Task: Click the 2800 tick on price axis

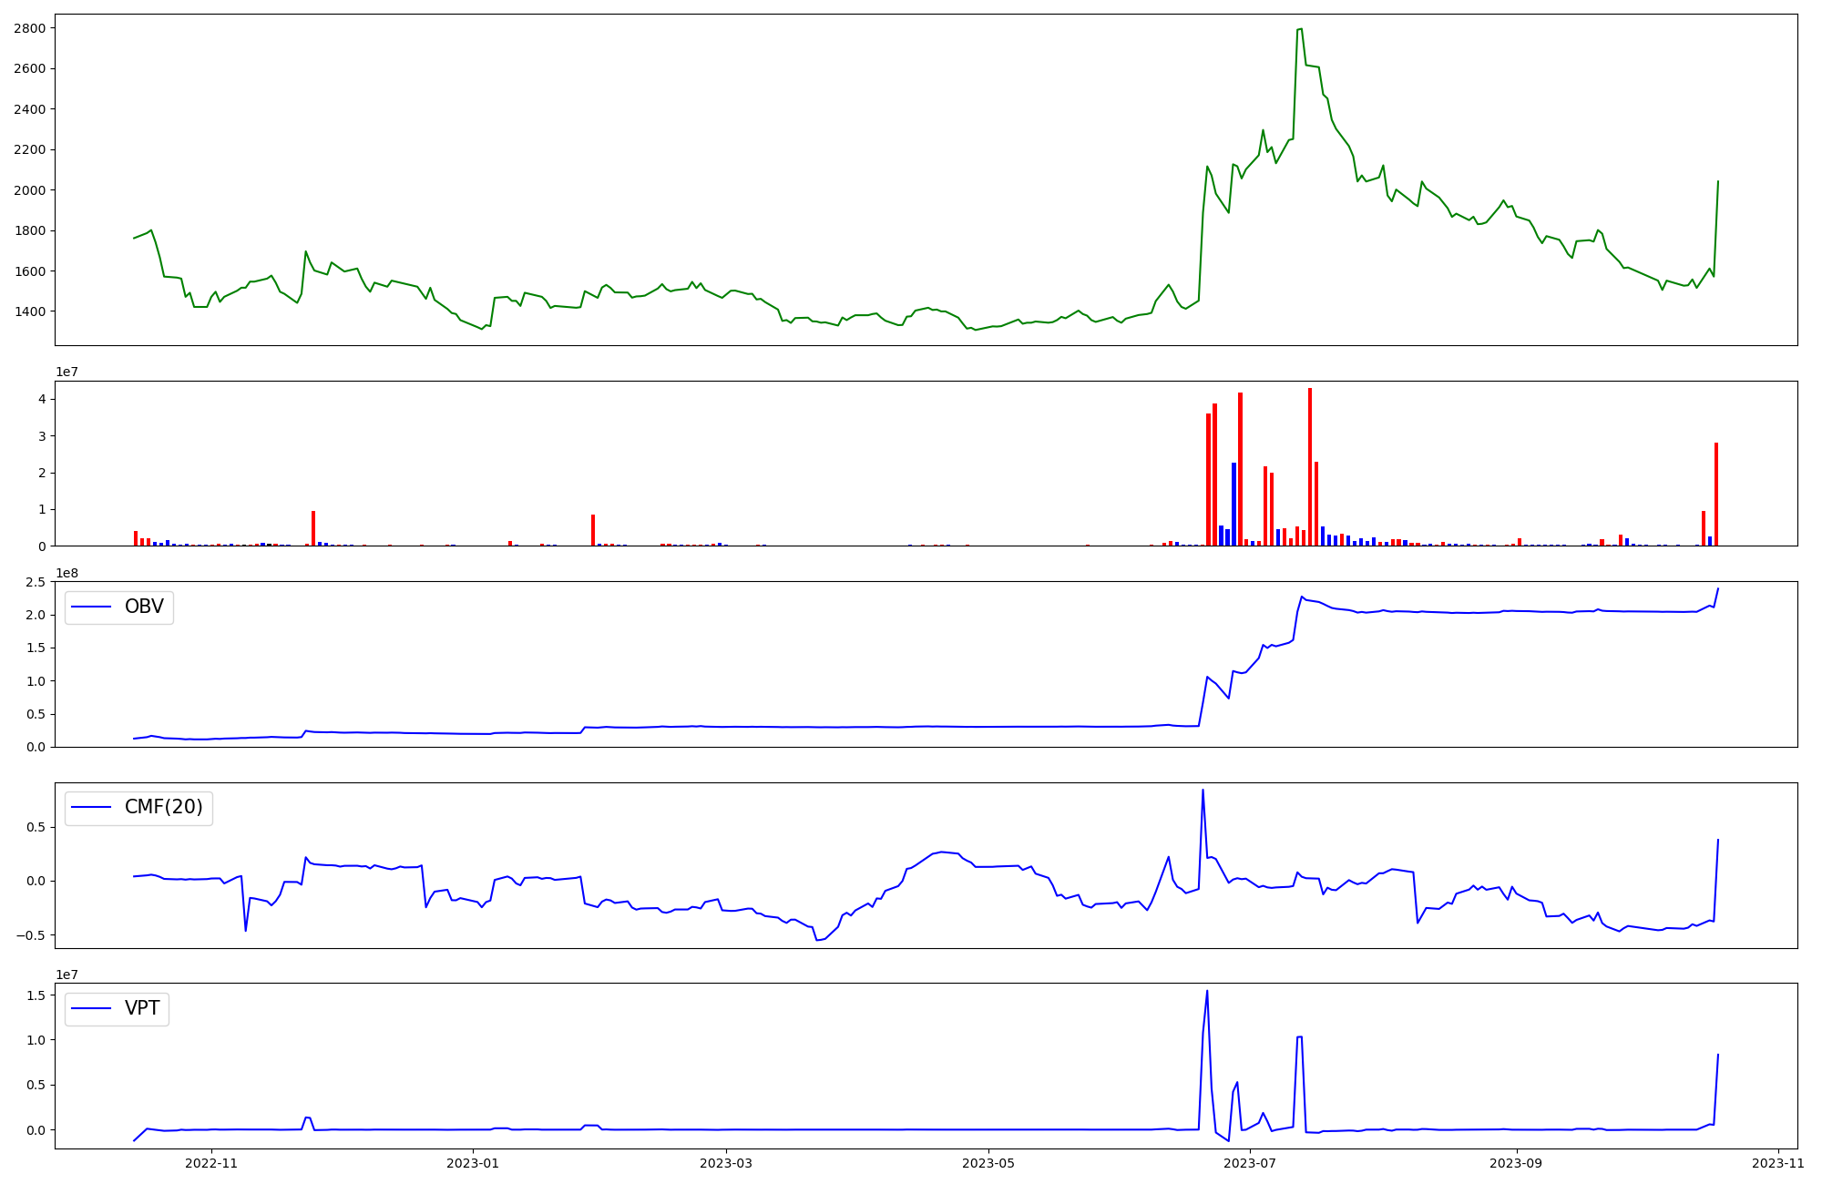Action: 30,28
